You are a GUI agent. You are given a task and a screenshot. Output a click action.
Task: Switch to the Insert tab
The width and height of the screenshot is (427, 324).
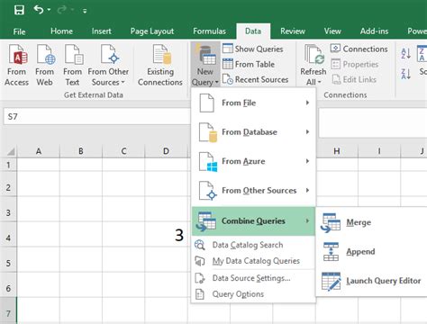pyautogui.click(x=101, y=31)
